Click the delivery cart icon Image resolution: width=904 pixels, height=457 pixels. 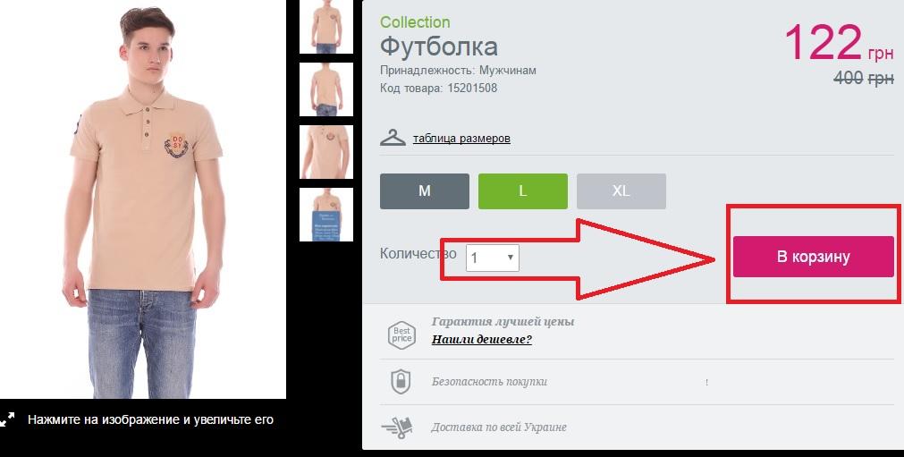click(397, 428)
